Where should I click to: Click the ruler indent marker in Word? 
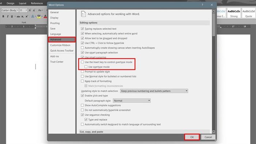[x=35, y=27]
